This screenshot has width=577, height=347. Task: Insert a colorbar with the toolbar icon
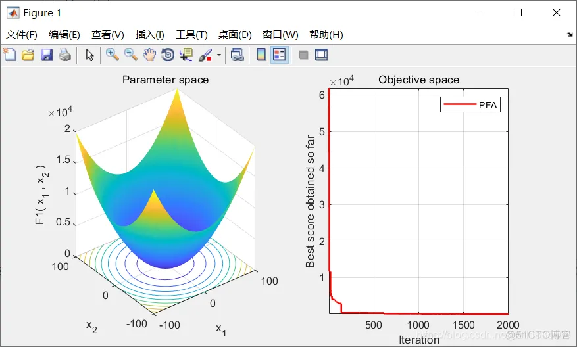coord(261,55)
